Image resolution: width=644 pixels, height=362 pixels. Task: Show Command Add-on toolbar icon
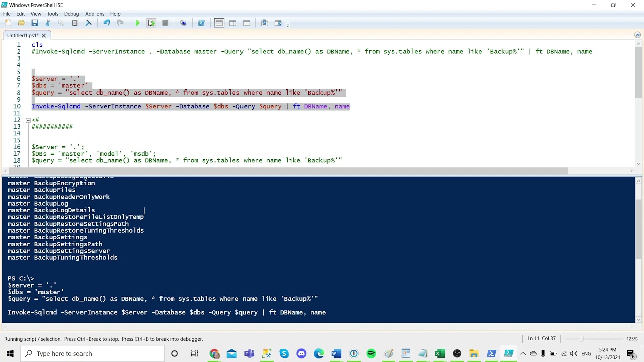[x=278, y=23]
